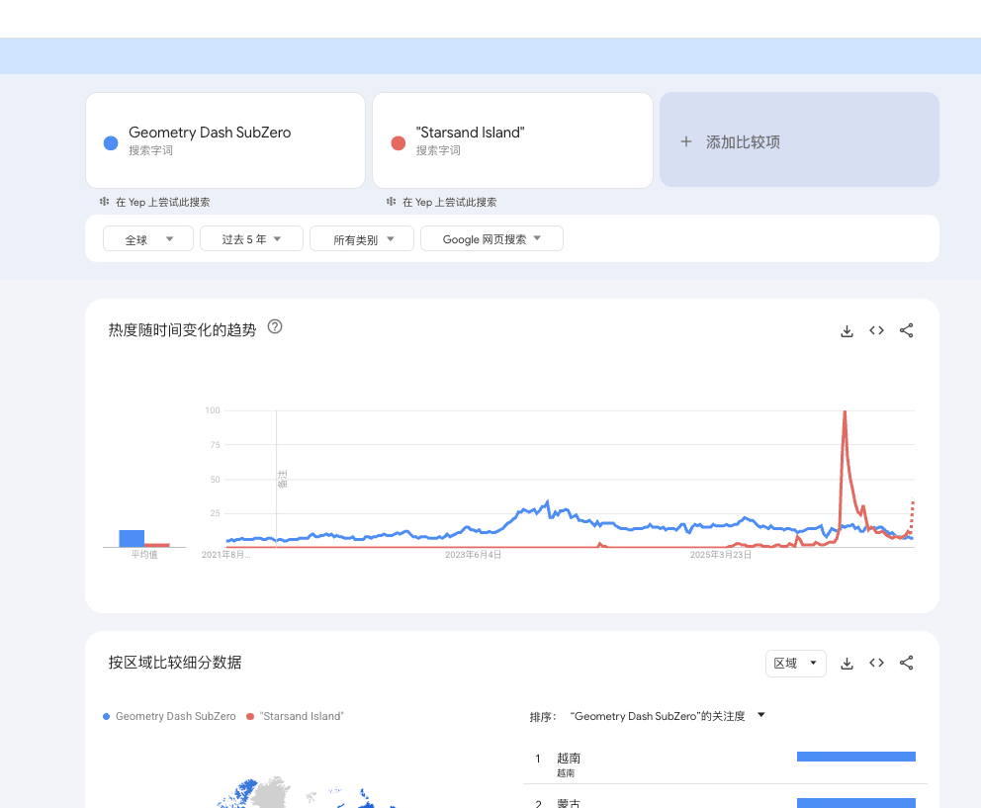Open the 区域 dropdown in regional section

(x=796, y=664)
